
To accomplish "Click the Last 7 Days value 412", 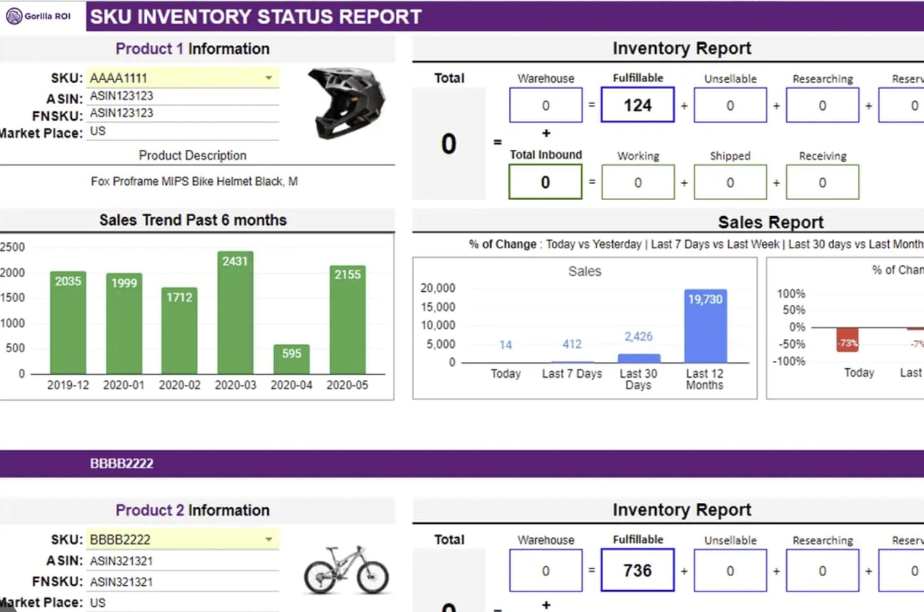I will 572,344.
